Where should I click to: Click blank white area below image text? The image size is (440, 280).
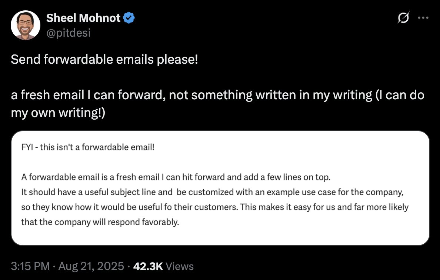point(220,237)
